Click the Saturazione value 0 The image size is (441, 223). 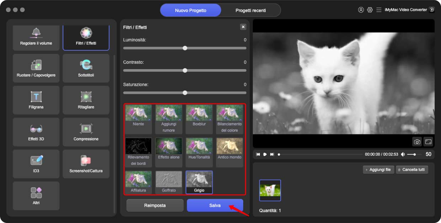245,84
